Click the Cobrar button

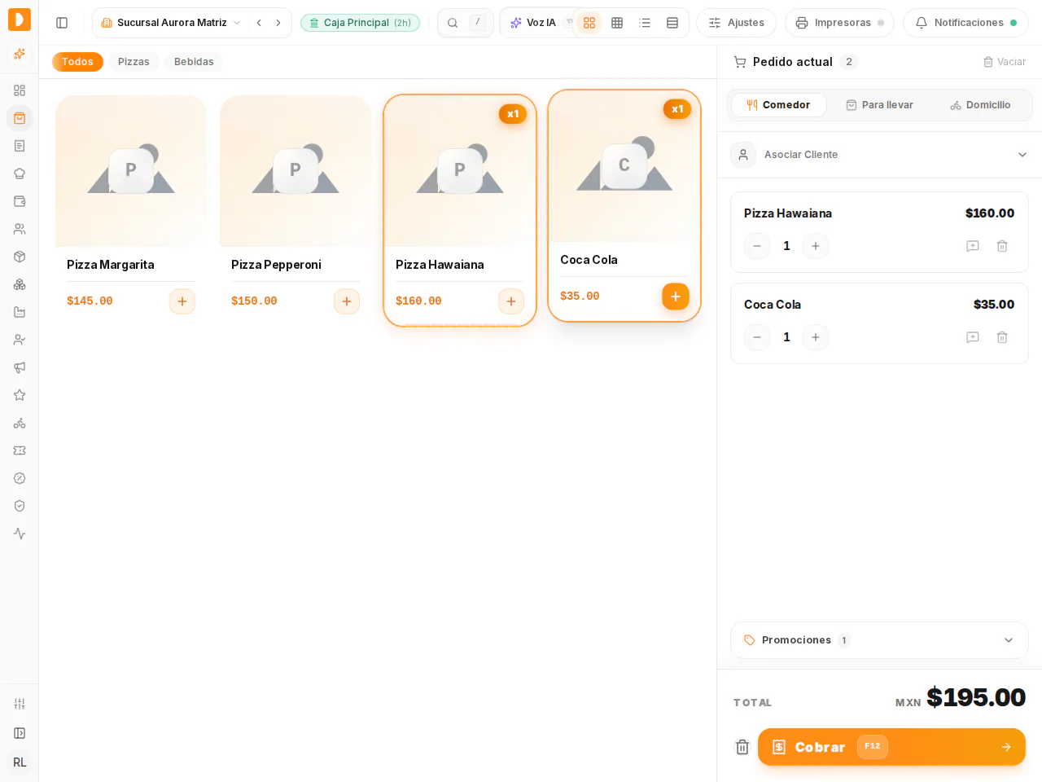(891, 747)
